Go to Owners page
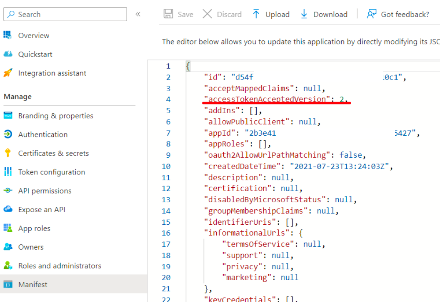 tap(31, 247)
